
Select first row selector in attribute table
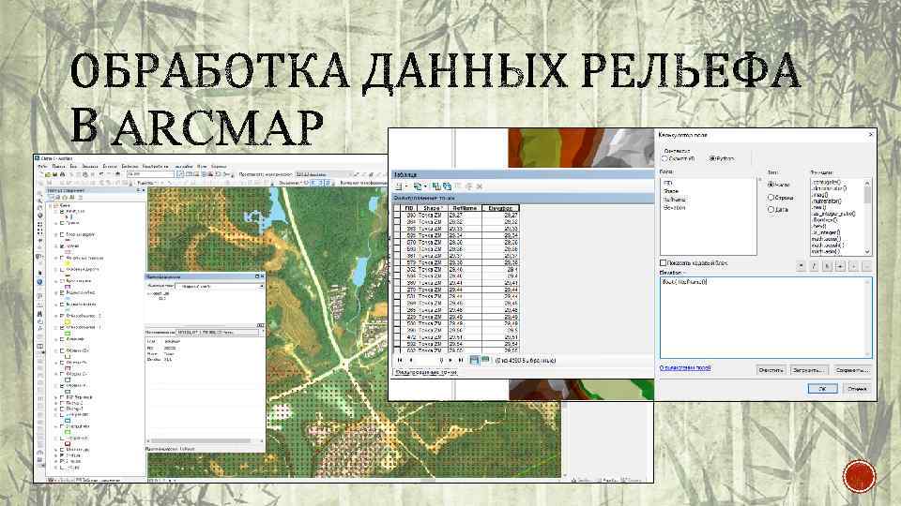pyautogui.click(x=397, y=216)
